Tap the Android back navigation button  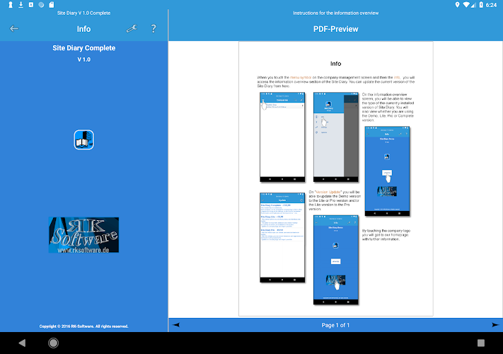(22, 343)
